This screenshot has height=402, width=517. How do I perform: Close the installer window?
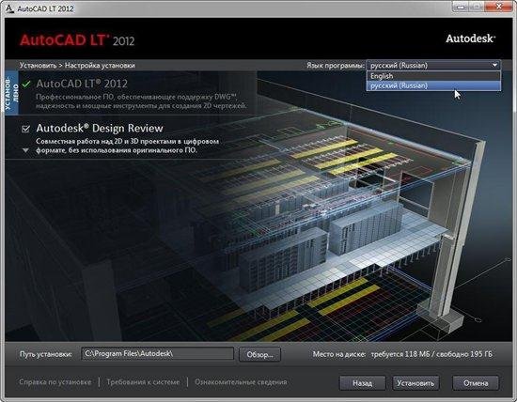(x=499, y=7)
